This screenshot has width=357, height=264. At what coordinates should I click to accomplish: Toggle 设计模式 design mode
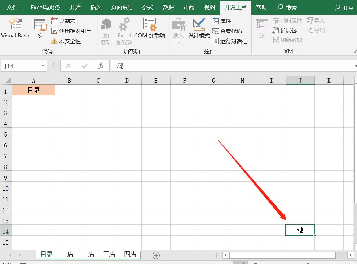coord(199,29)
